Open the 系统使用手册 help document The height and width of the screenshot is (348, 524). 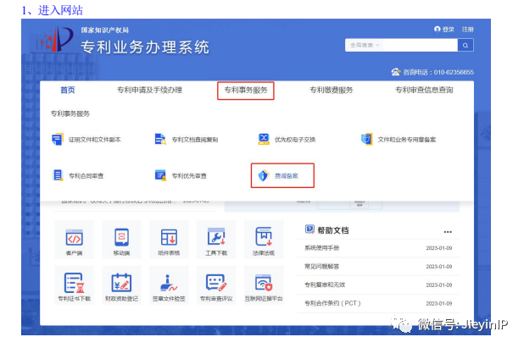[x=322, y=247]
